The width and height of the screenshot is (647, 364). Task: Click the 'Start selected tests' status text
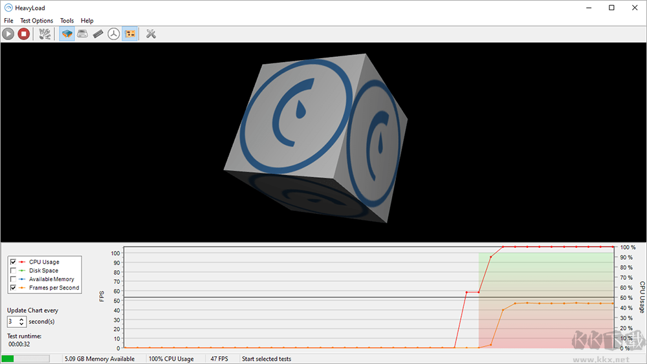click(x=267, y=359)
